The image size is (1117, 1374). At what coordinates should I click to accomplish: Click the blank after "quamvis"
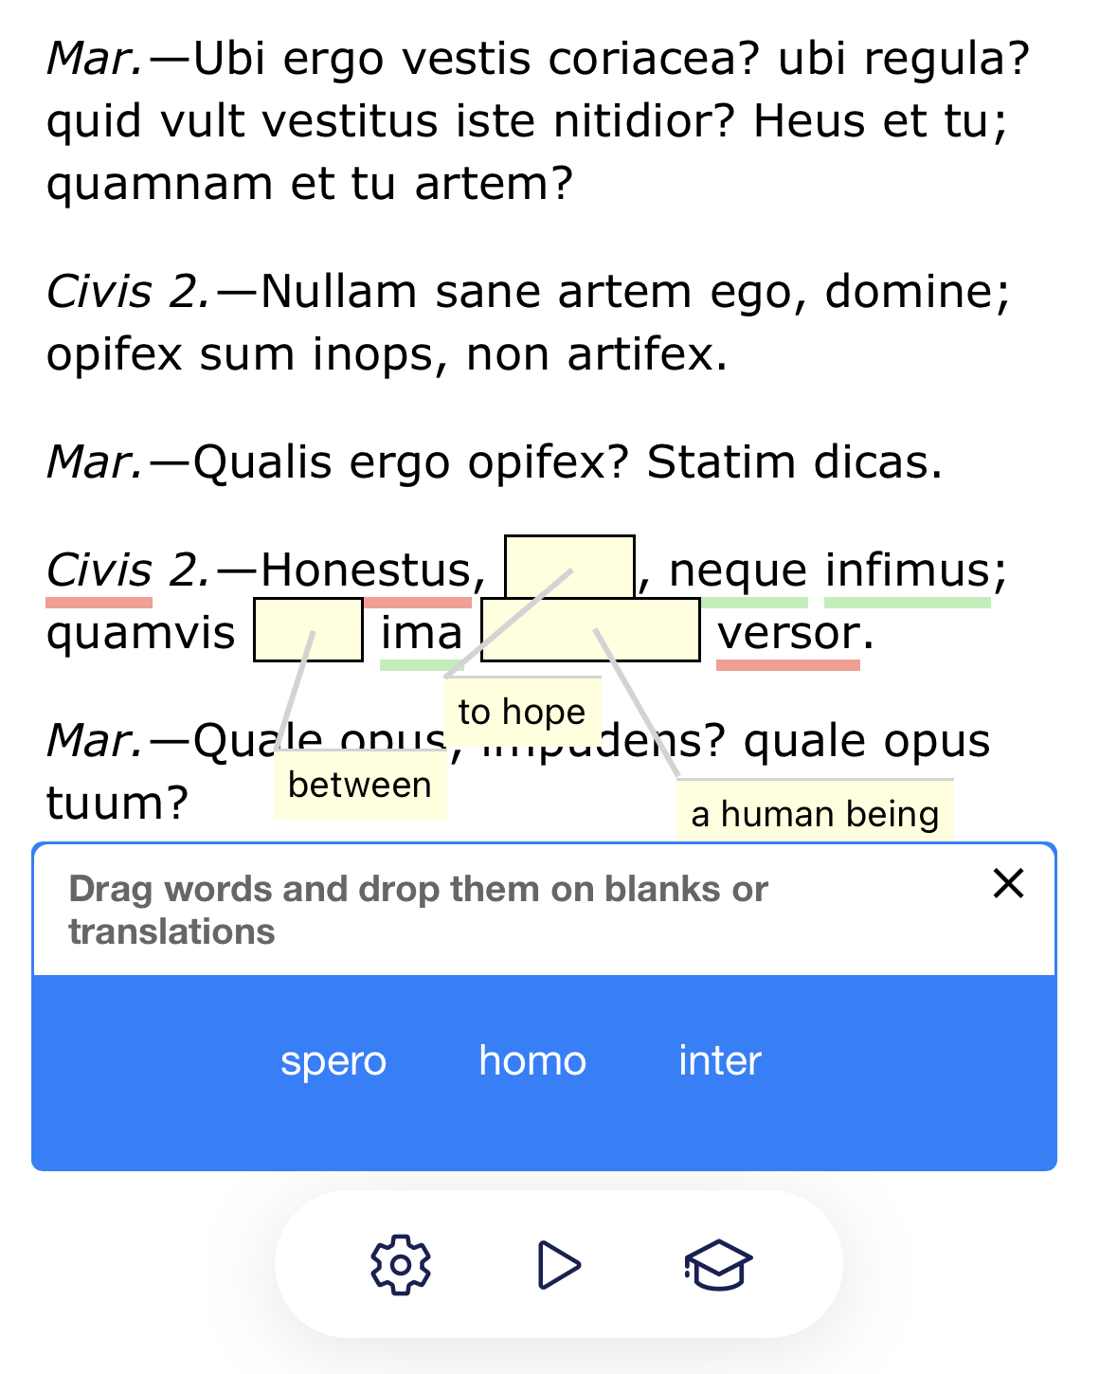click(308, 630)
